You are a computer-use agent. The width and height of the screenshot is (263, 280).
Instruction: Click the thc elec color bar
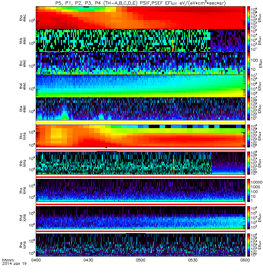[249, 63]
